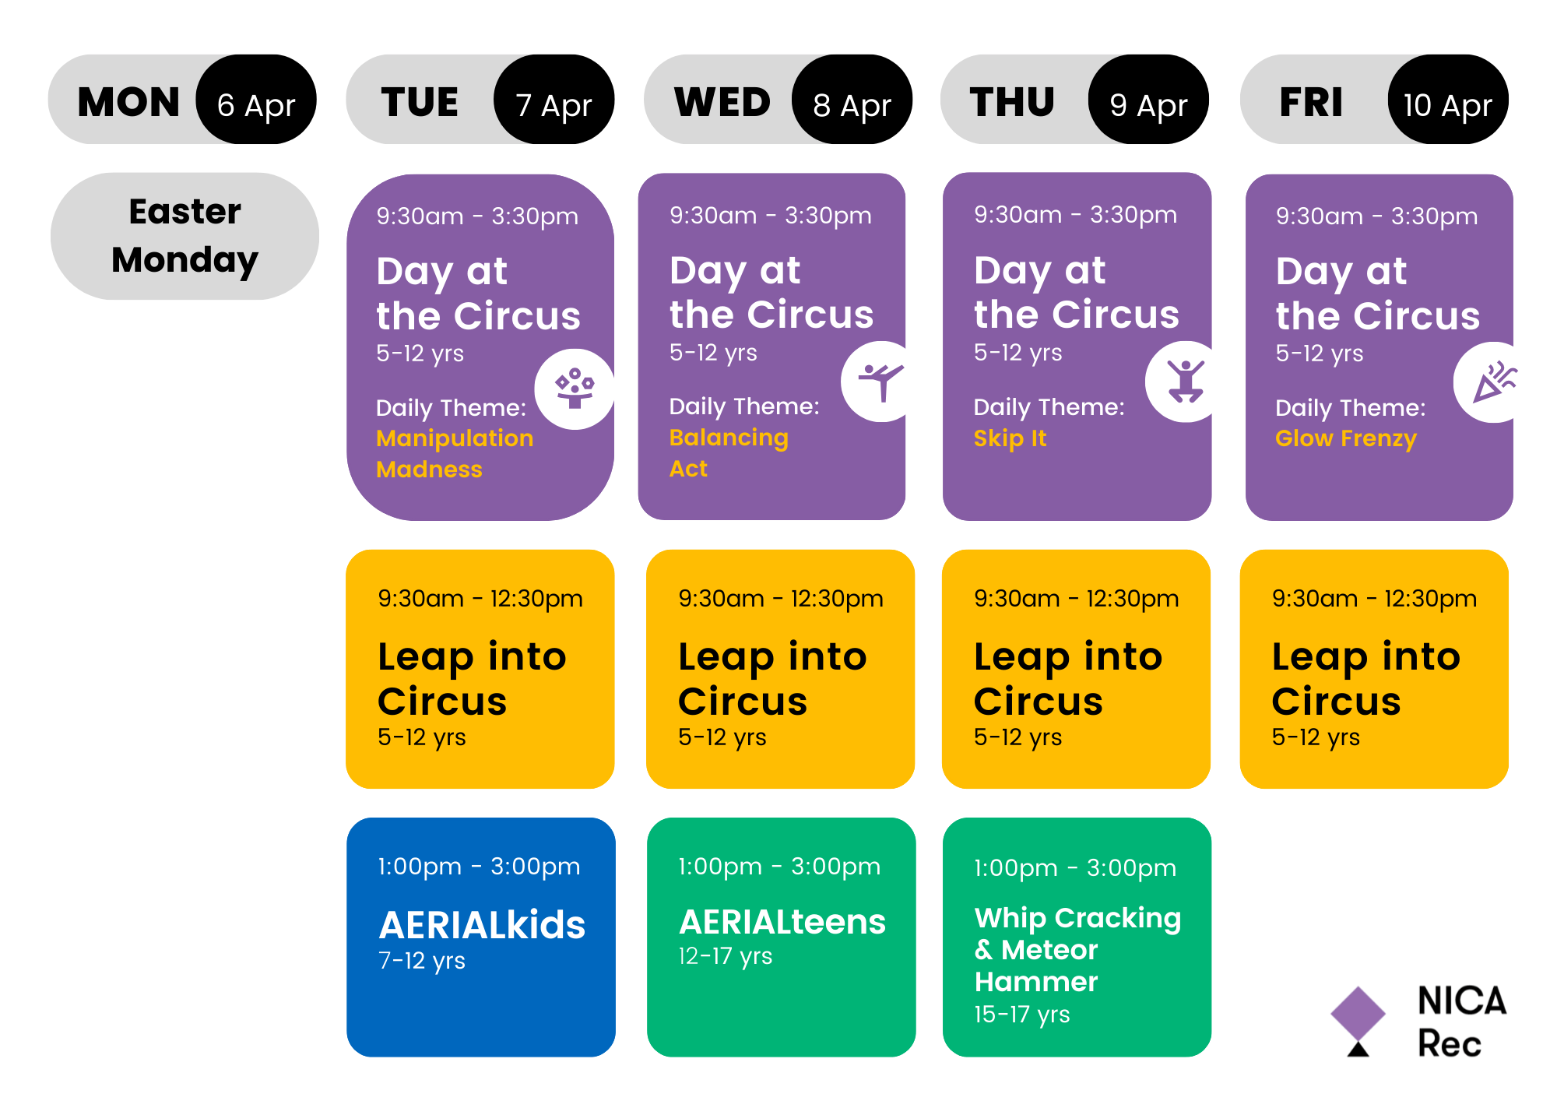Select the 7 Apr date badge
1557x1101 pixels.
tap(554, 100)
